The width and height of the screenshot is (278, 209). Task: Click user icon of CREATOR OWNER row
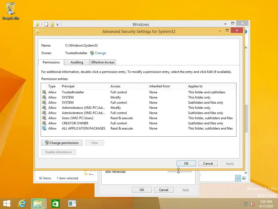44,123
